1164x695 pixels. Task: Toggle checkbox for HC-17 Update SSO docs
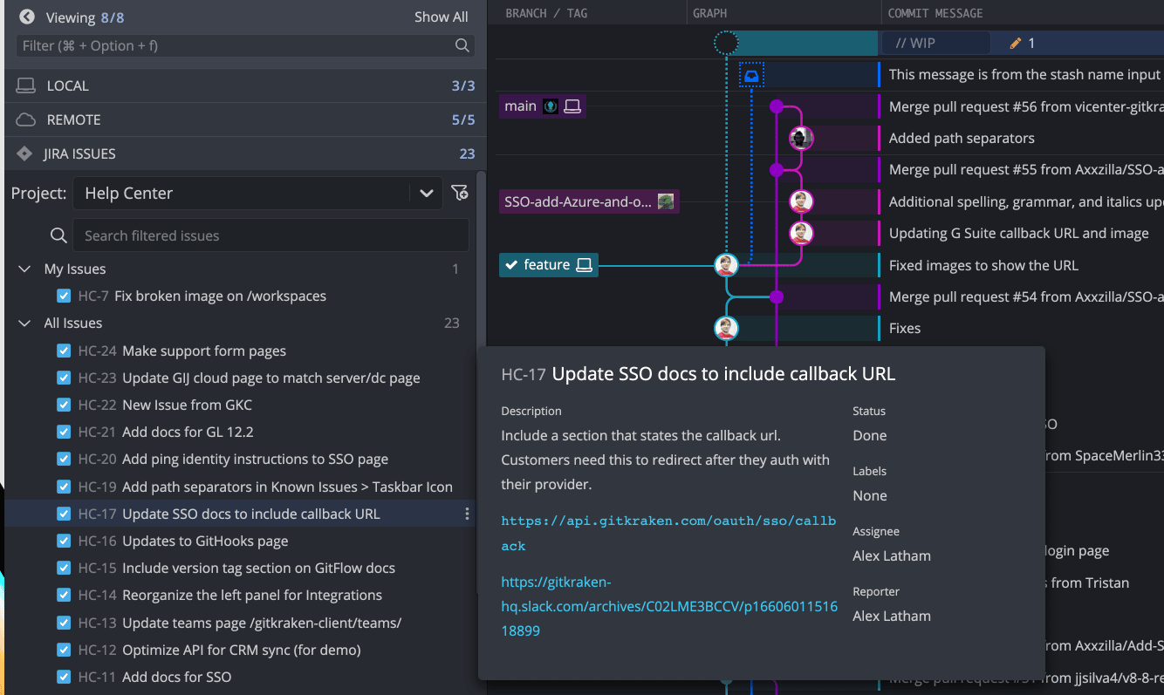point(63,514)
